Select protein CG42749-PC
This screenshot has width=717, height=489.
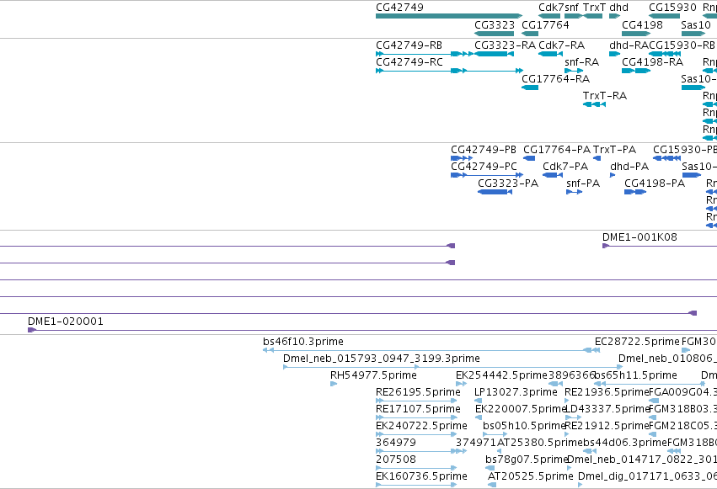[487, 175]
